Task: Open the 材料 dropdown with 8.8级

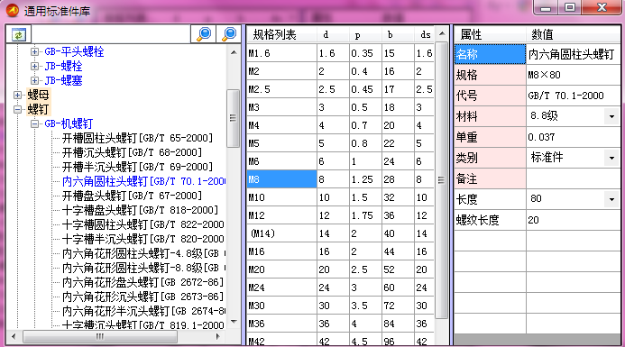Action: (x=611, y=116)
